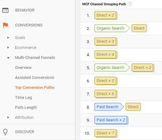Expand the Attribution submenu arrow

[8, 117]
